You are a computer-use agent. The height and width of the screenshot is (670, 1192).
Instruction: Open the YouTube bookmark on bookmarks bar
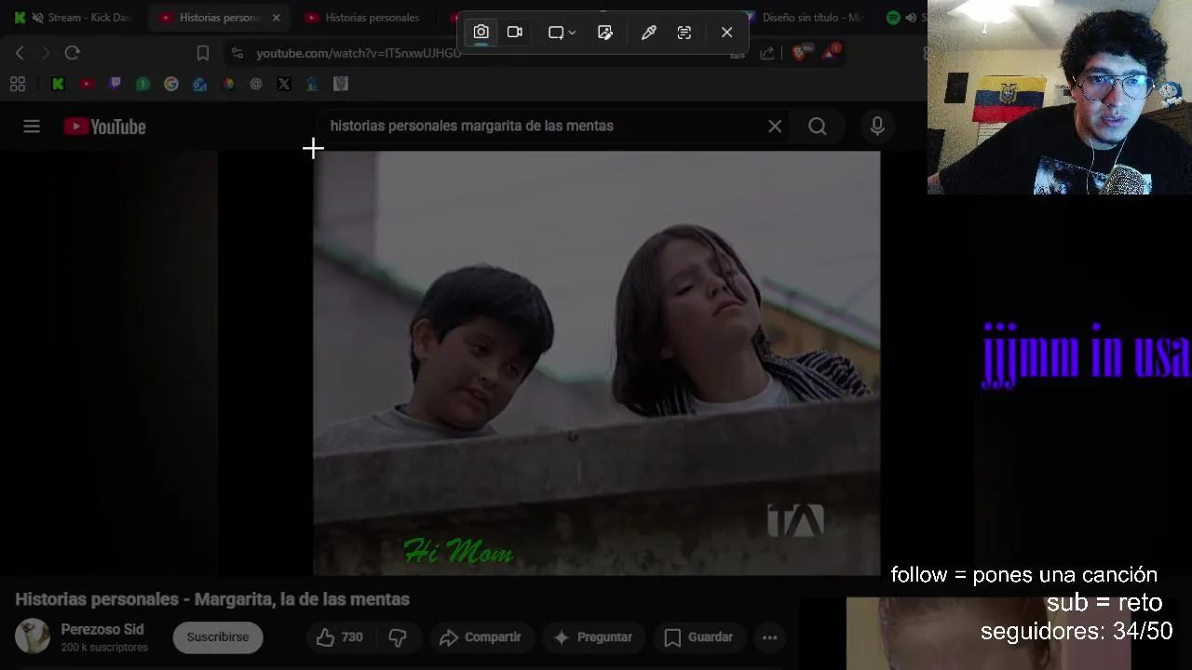tap(87, 84)
